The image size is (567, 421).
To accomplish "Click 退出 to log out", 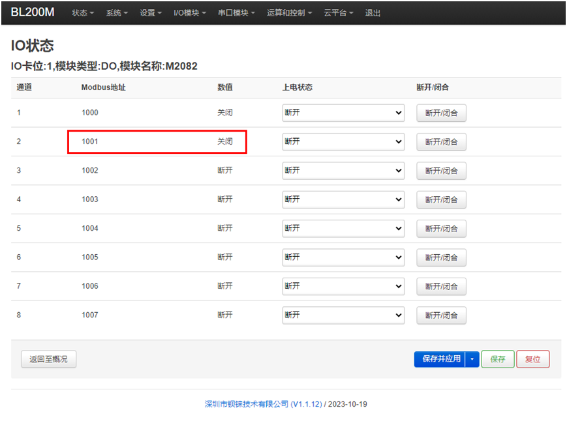I will tap(373, 13).
